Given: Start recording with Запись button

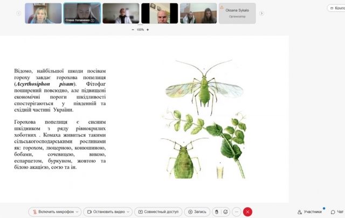Looking at the screenshot, I should point(197,212).
